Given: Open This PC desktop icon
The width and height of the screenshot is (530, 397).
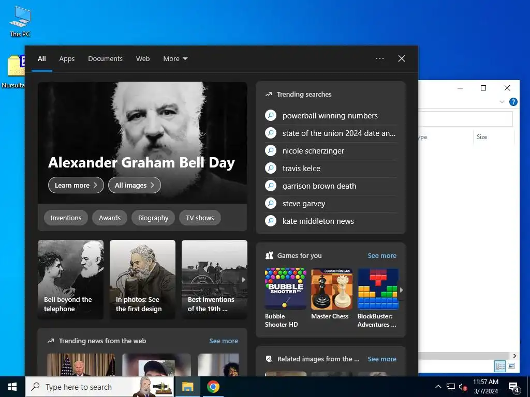Looking at the screenshot, I should [20, 21].
